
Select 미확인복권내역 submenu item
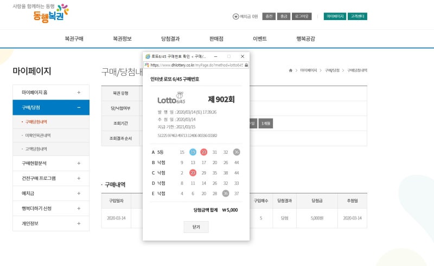[38, 135]
